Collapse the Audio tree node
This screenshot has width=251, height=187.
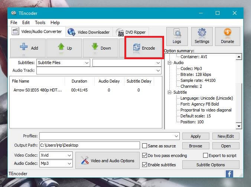(x=169, y=63)
